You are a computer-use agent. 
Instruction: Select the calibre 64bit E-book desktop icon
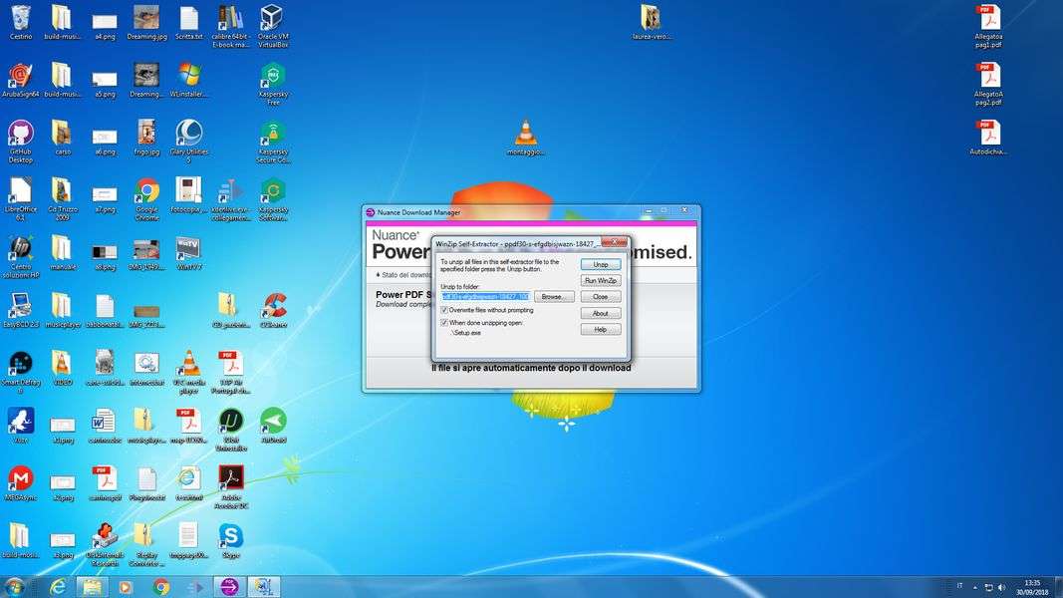click(230, 26)
